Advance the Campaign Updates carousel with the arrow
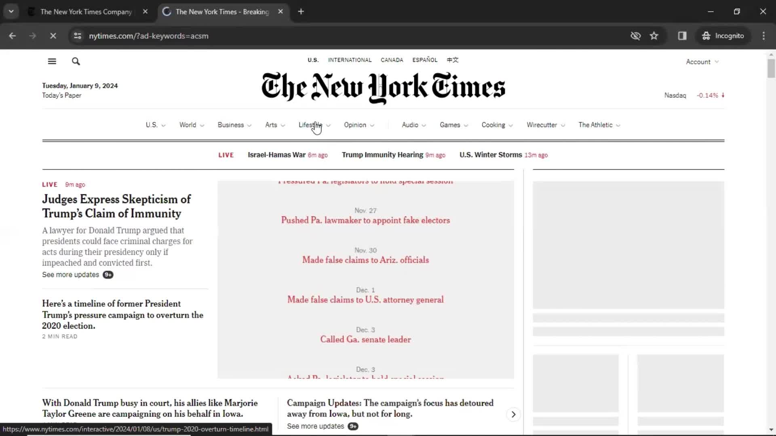This screenshot has height=436, width=776. pos(513,414)
